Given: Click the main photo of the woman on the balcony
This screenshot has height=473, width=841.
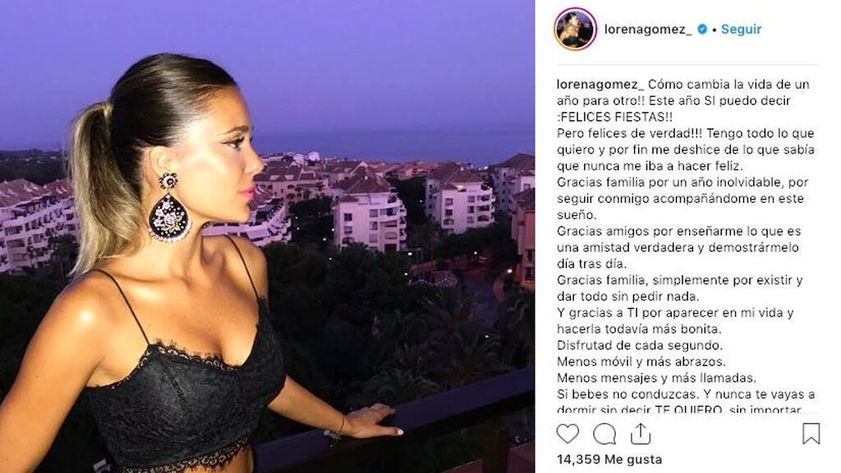Looking at the screenshot, I should pos(267,236).
